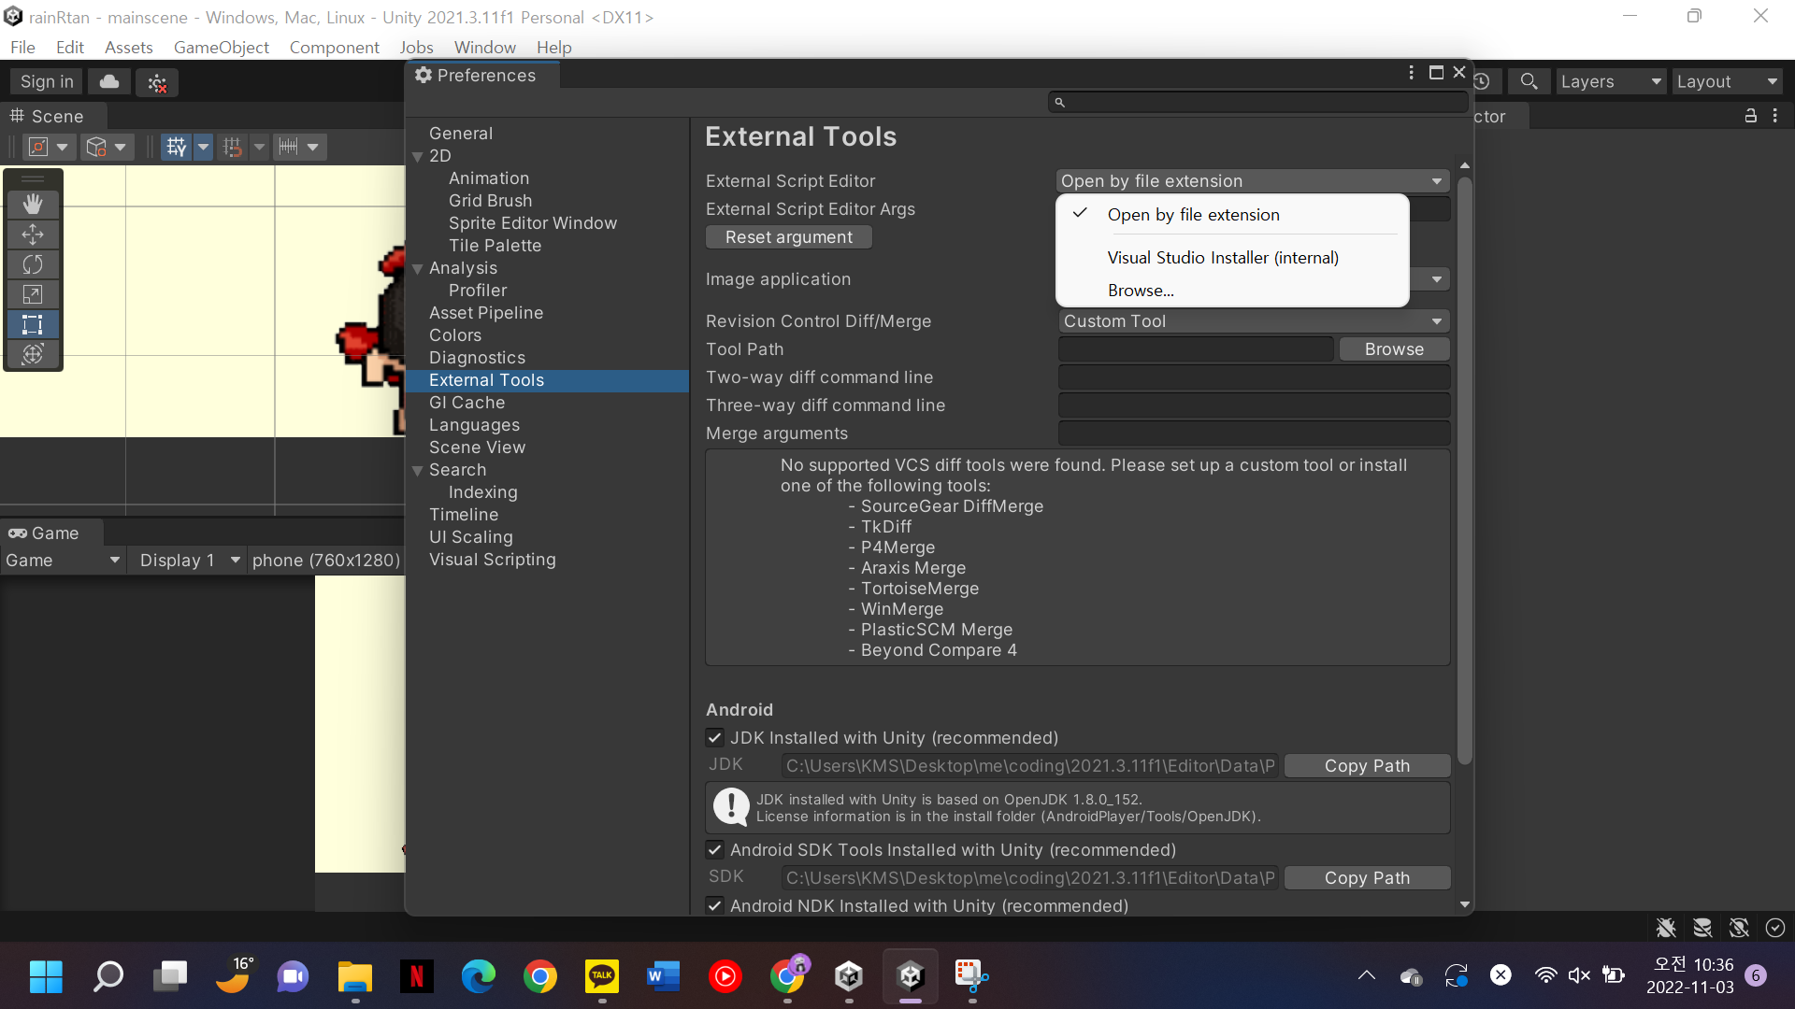Collapse the Analysis preferences section

418,269
